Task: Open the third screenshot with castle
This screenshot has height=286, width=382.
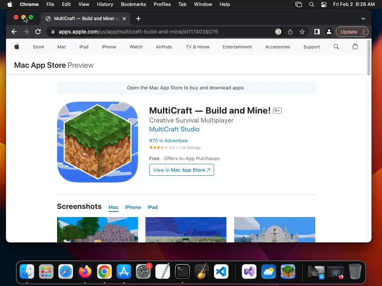Action: [275, 229]
